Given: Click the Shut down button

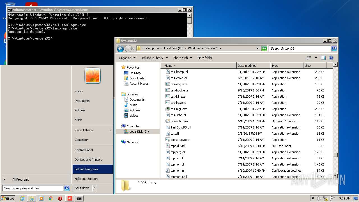Looking at the screenshot, I should point(82,188).
